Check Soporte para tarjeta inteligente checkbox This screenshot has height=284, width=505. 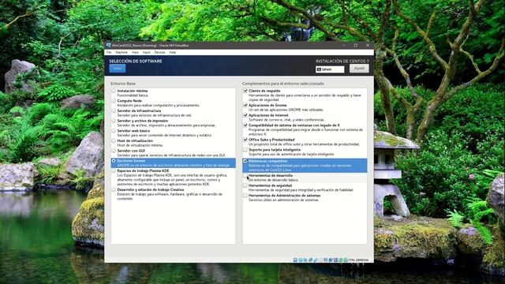[x=245, y=150]
